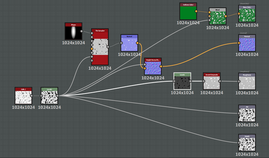Select the Levels node connected to Cells 1
269x158 pixels.
click(50, 96)
